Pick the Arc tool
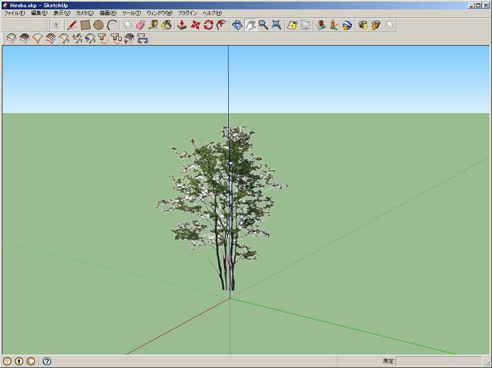 coord(112,25)
